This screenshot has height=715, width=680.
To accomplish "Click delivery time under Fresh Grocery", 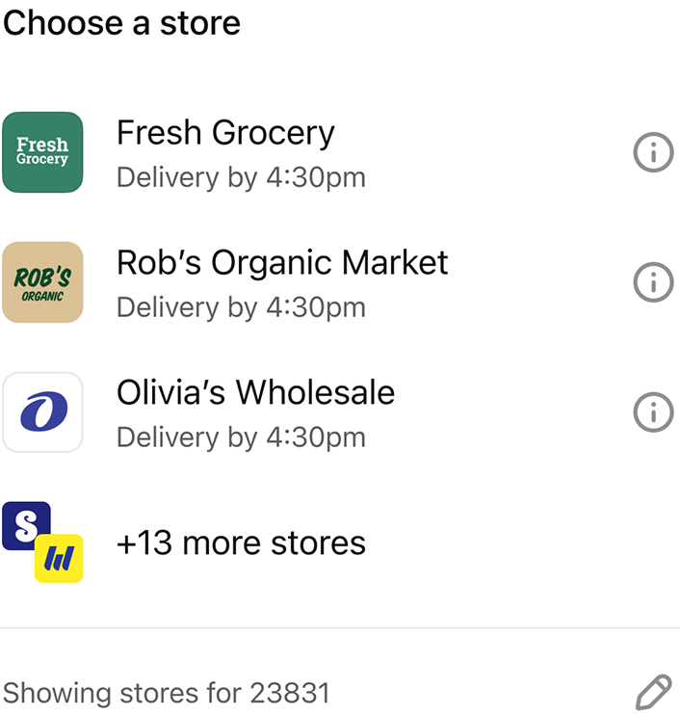I will point(241,177).
